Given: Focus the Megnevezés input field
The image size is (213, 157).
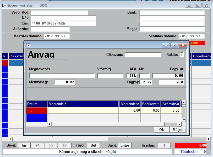Looking at the screenshot, I should click(62, 76).
